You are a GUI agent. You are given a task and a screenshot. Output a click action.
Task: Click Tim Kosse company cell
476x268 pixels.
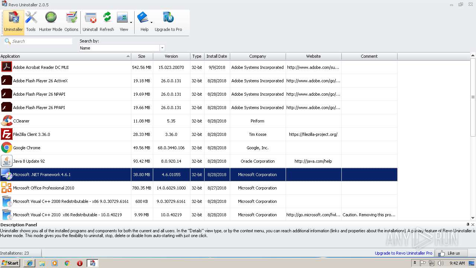[258, 134]
